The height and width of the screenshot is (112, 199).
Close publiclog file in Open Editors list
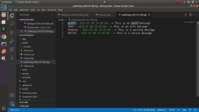click(x=22, y=31)
